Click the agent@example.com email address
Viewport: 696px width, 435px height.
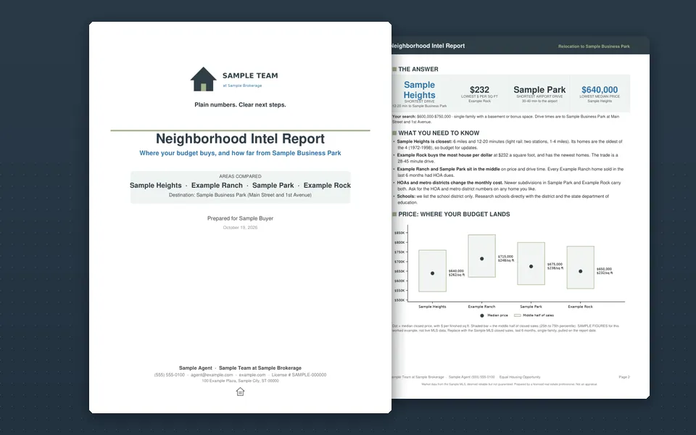tap(212, 375)
